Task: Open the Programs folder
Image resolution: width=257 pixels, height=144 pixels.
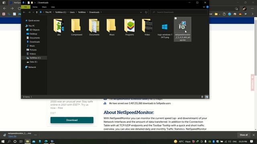Action: 129,28
